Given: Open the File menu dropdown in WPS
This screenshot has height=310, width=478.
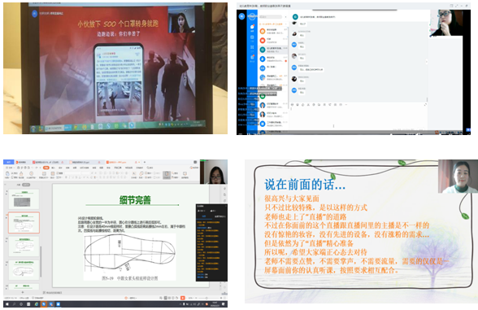Looking at the screenshot, I should tap(11, 168).
